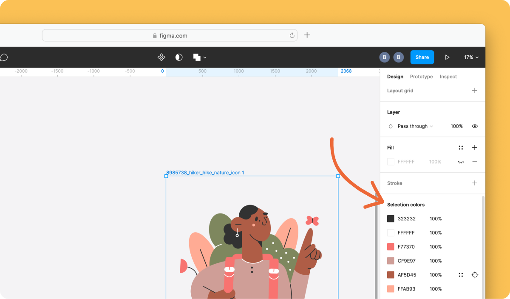The image size is (510, 299).
Task: Open a new browser tab with plus
Action: point(307,35)
